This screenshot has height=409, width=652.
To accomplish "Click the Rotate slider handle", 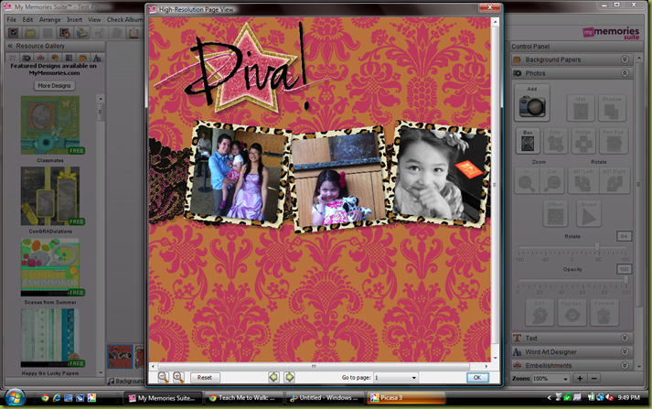I will (597, 247).
